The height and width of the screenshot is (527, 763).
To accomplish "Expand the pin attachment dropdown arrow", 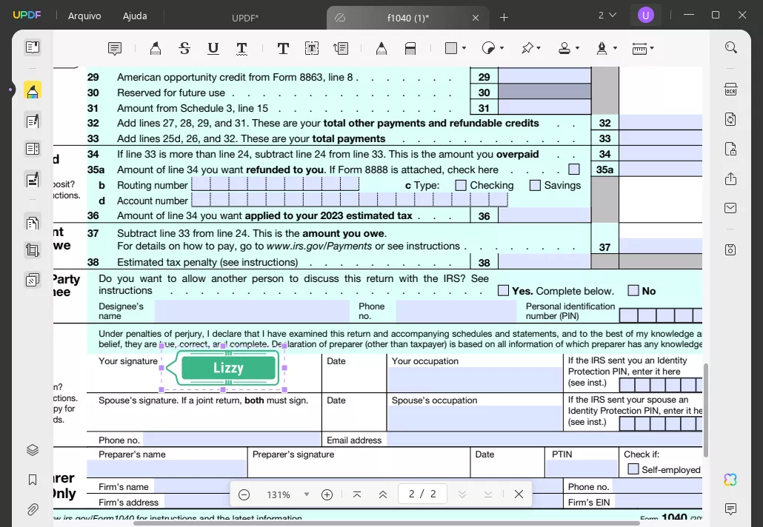I will tap(539, 48).
